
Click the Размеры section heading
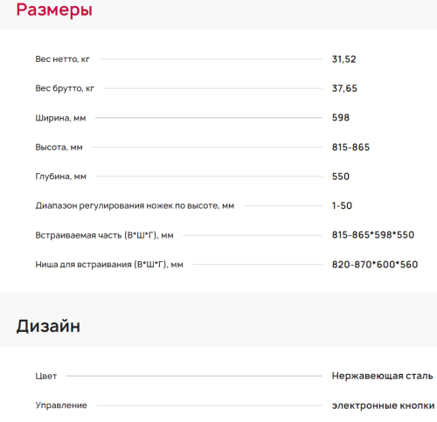[54, 10]
